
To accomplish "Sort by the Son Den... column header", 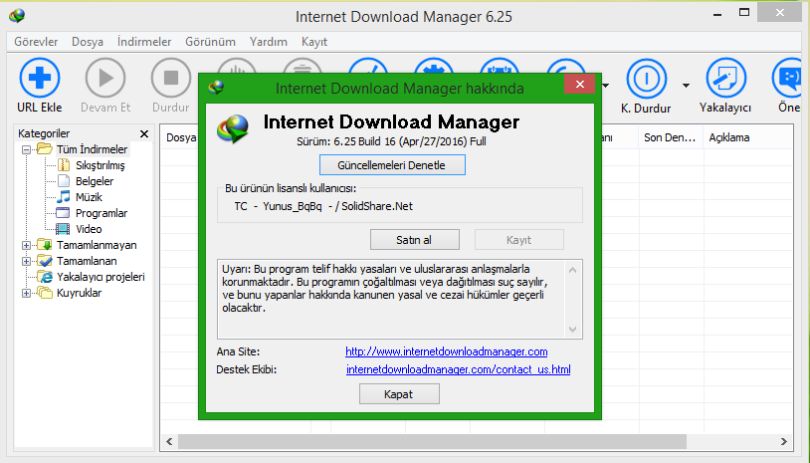I will [671, 137].
